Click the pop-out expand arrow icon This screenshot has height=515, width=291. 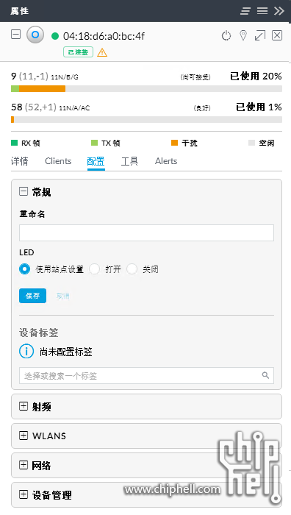click(x=260, y=35)
